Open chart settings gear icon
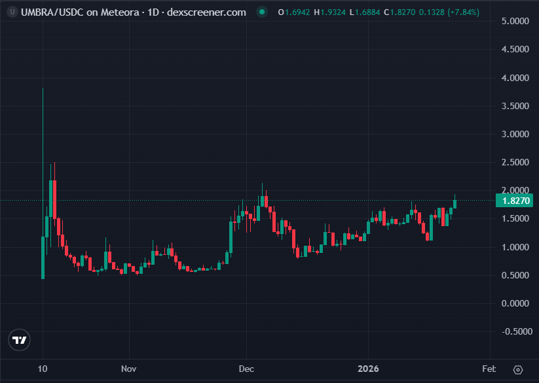The width and height of the screenshot is (539, 383). coord(517,370)
